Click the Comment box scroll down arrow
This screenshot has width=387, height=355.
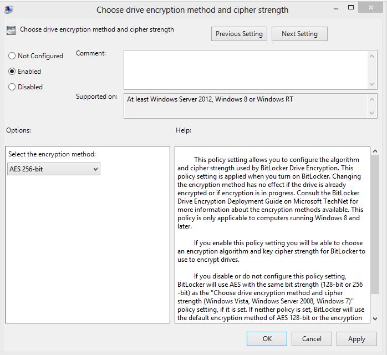371,84
